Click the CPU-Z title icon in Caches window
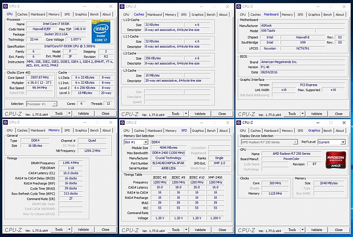353x237 pixels. [122, 6]
